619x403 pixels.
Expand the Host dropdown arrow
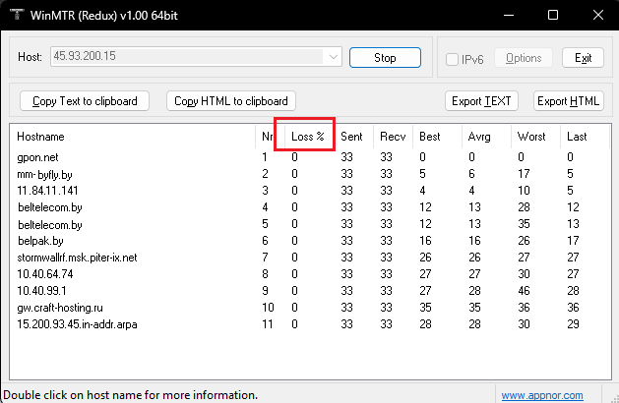coord(334,57)
